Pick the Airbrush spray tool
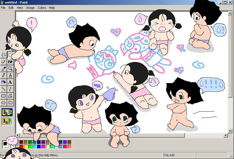Screen dimensions: 234x159 point(3,82)
